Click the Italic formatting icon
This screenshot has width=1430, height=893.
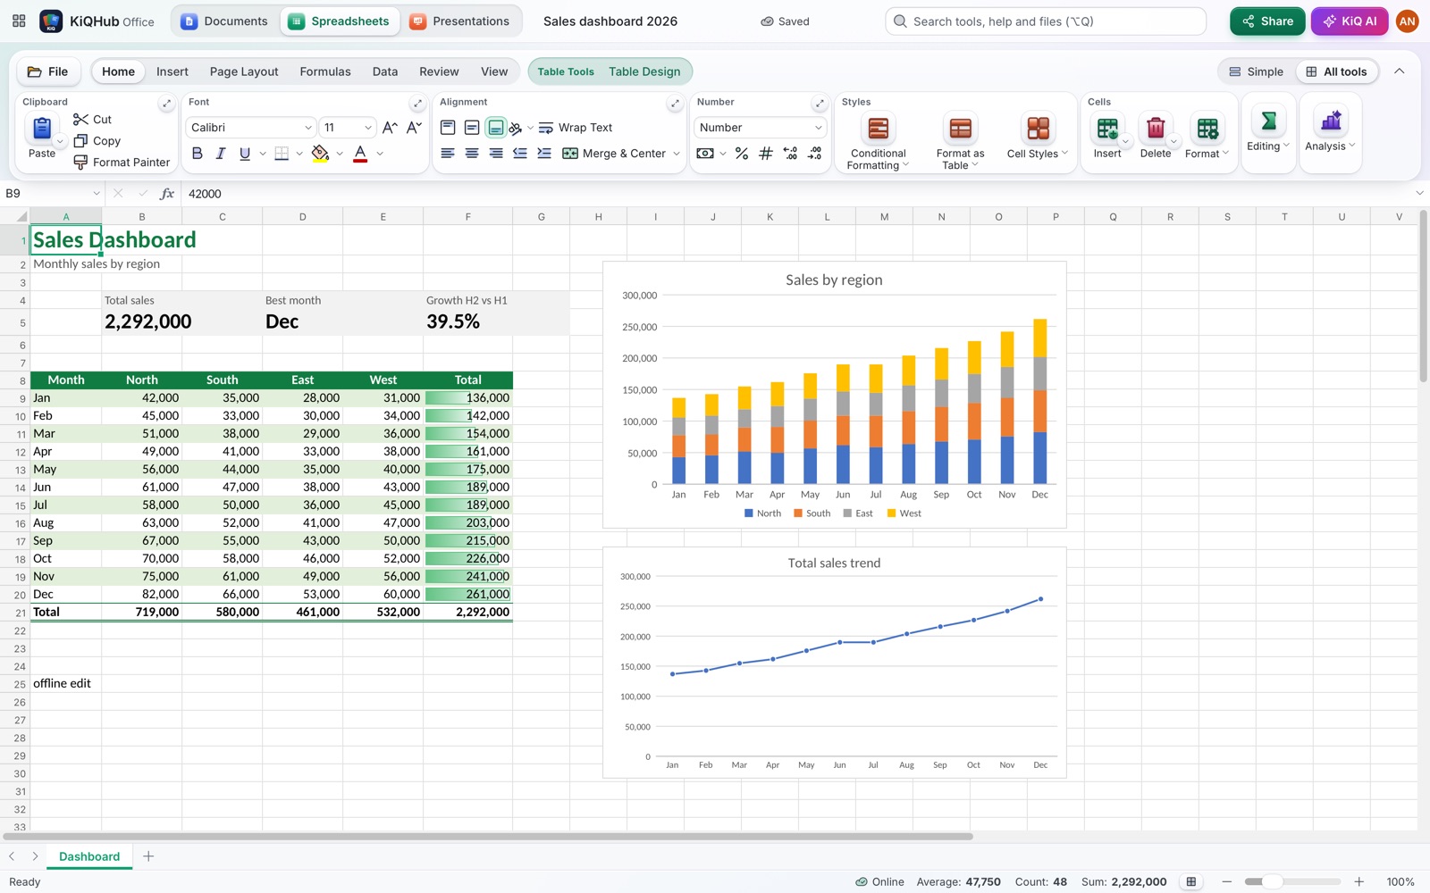pyautogui.click(x=221, y=154)
